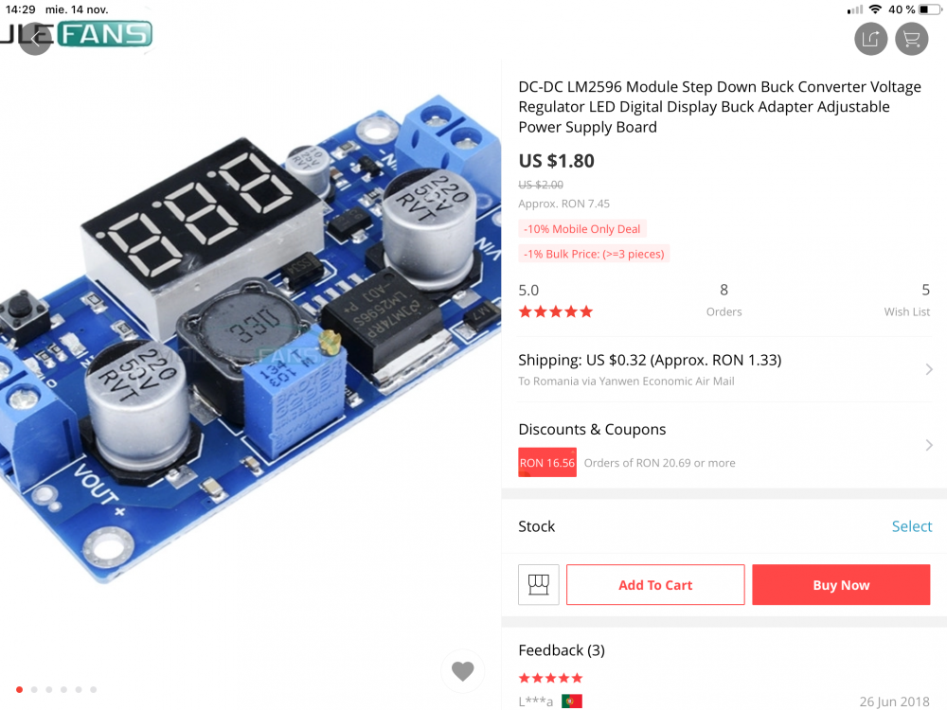Image resolution: width=947 pixels, height=710 pixels.
Task: Open Feedback (3) section
Action: (562, 650)
